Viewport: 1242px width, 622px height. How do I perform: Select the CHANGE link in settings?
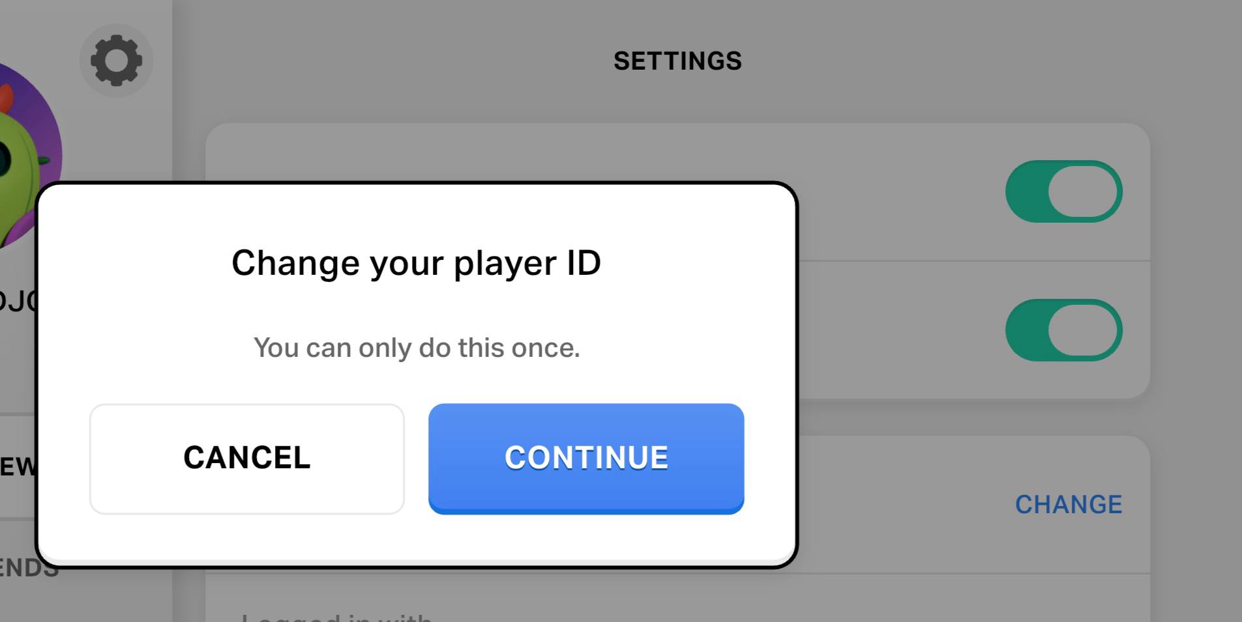click(x=1069, y=504)
